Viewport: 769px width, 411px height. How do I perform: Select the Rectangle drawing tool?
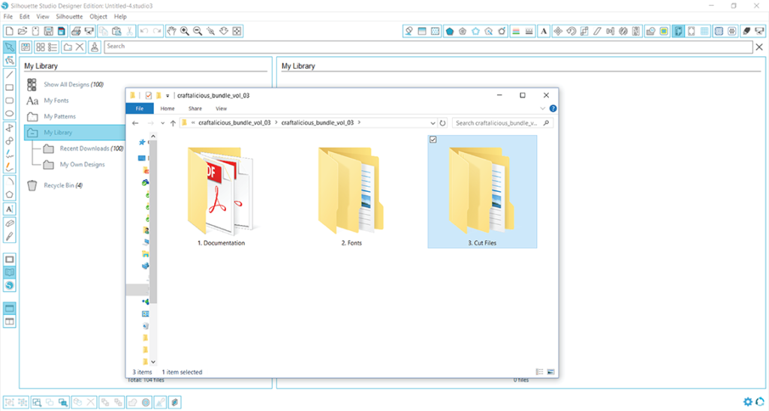[x=9, y=88]
